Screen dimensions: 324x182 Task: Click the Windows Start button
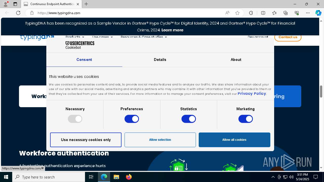[6, 177]
